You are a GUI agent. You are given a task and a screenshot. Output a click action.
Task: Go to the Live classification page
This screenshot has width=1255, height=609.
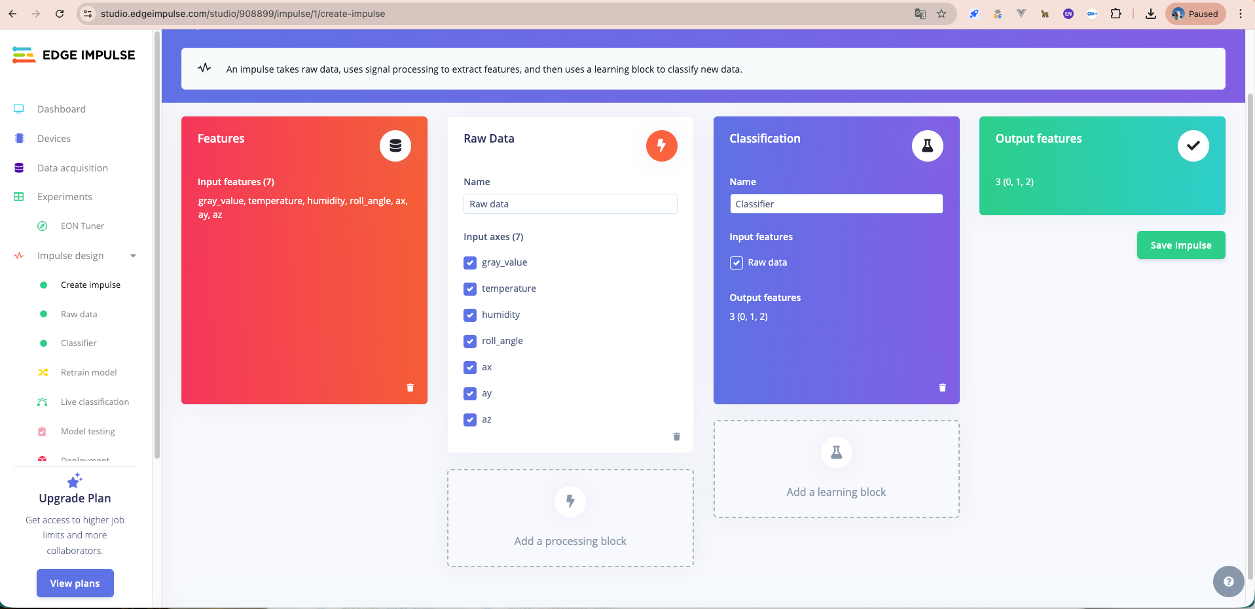(x=94, y=402)
